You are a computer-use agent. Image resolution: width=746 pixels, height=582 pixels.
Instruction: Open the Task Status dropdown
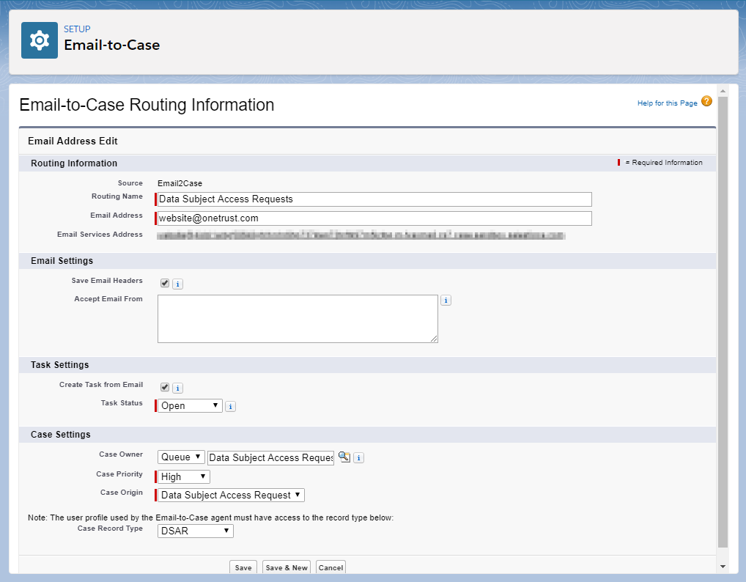(x=188, y=405)
